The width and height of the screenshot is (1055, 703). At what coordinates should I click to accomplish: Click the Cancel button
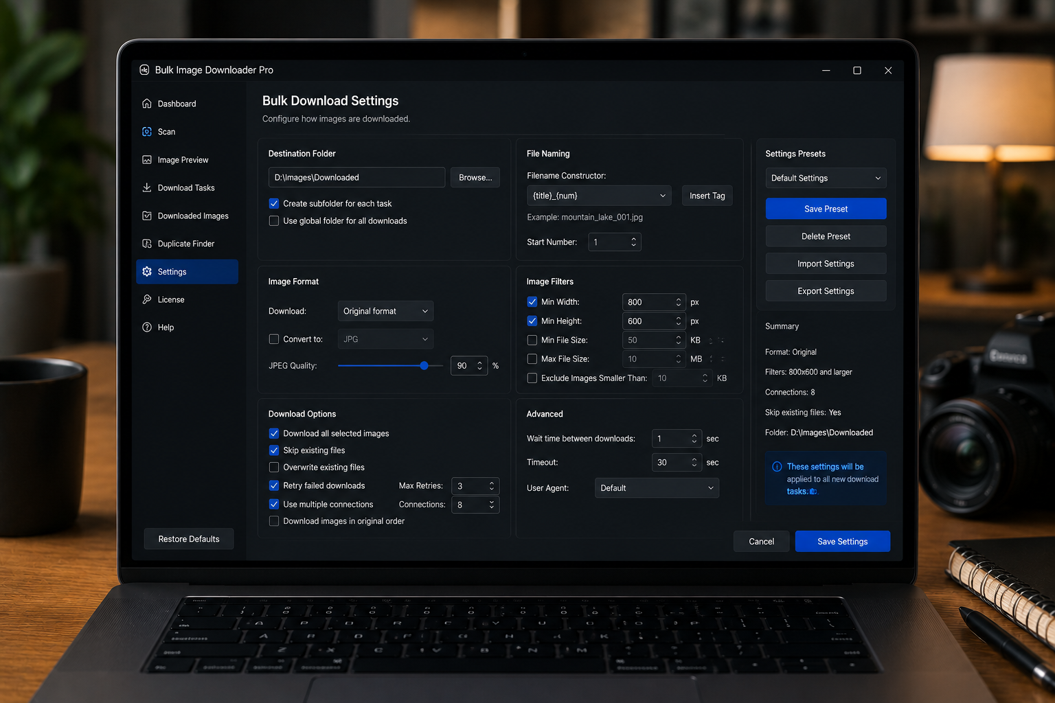(761, 542)
